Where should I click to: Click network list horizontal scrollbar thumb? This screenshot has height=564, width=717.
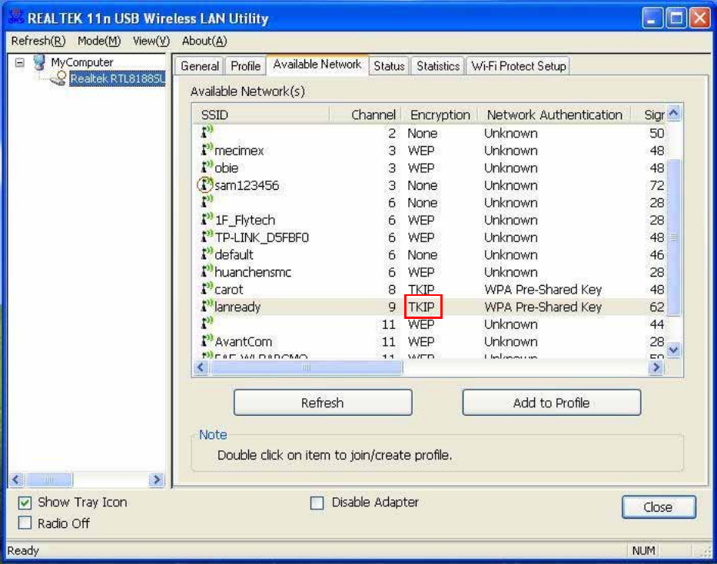tap(307, 367)
